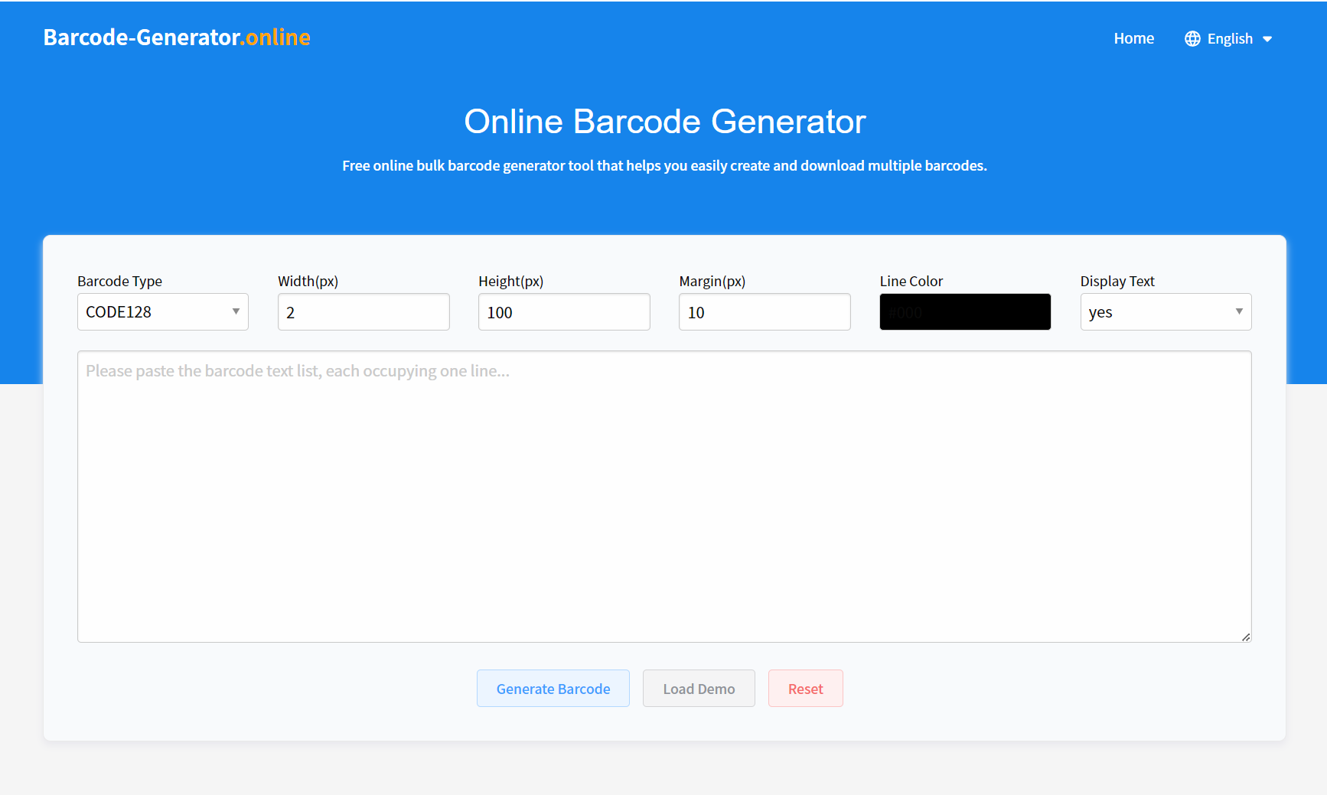Click the Height(px) input field

click(x=564, y=312)
